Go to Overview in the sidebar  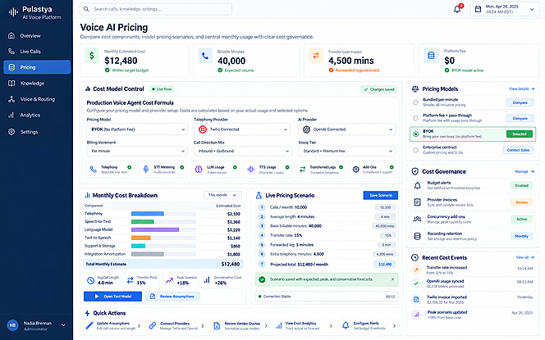coord(36,36)
